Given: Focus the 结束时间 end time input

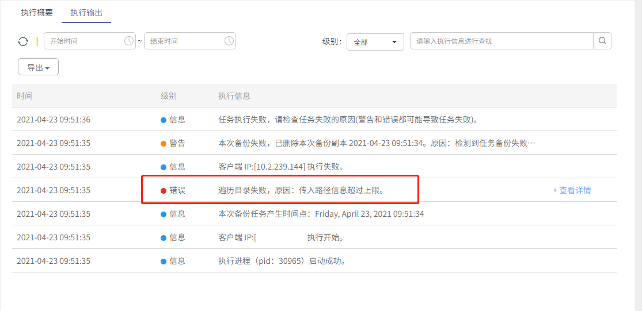Looking at the screenshot, I should 190,41.
